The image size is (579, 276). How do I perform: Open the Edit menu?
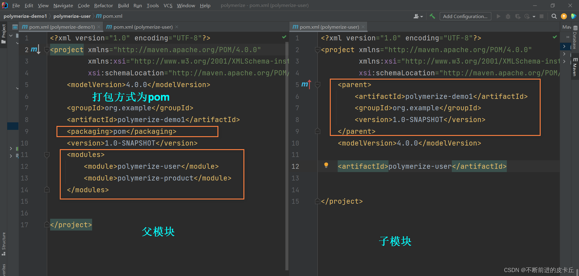tap(29, 5)
